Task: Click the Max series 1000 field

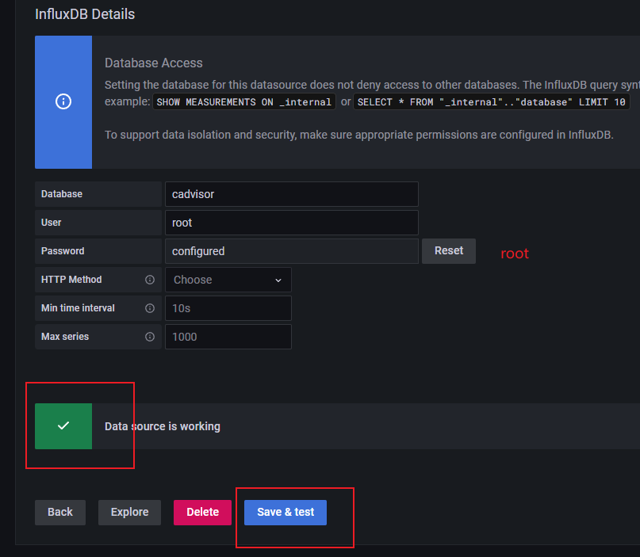Action: pyautogui.click(x=228, y=337)
